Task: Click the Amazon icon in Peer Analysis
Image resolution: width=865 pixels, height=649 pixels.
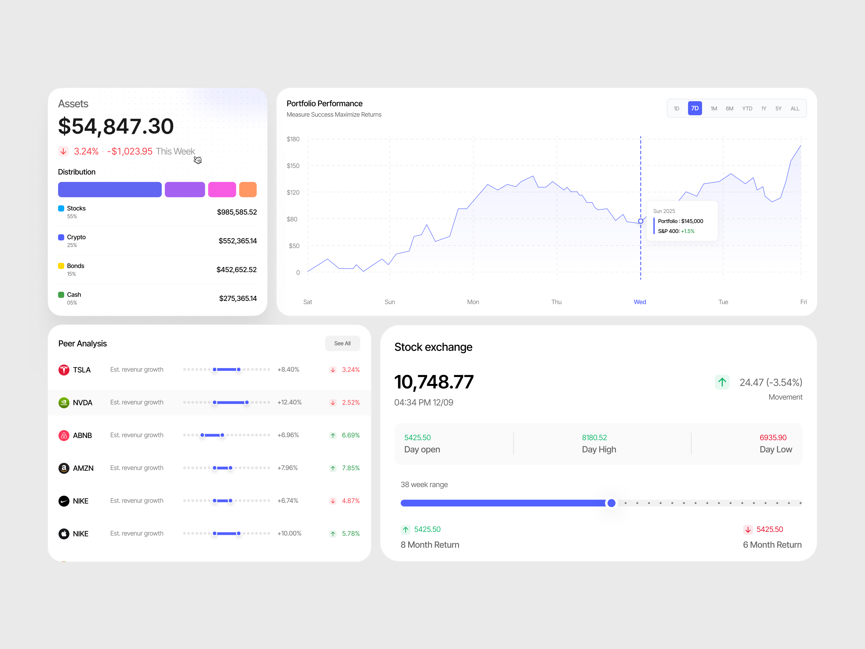Action: [x=64, y=468]
